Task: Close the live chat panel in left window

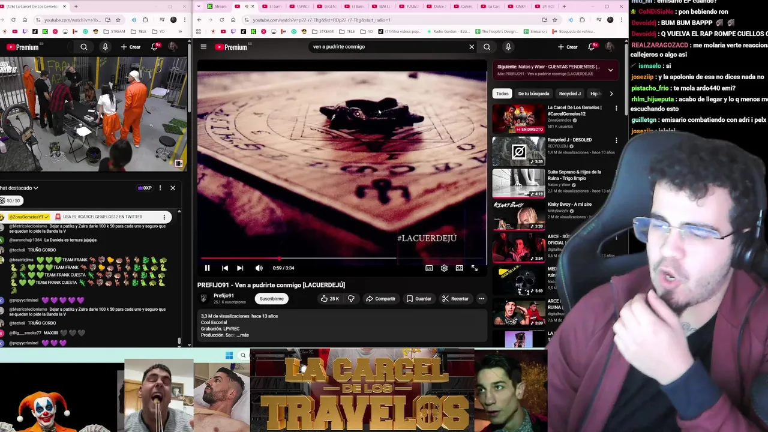Action: [173, 188]
